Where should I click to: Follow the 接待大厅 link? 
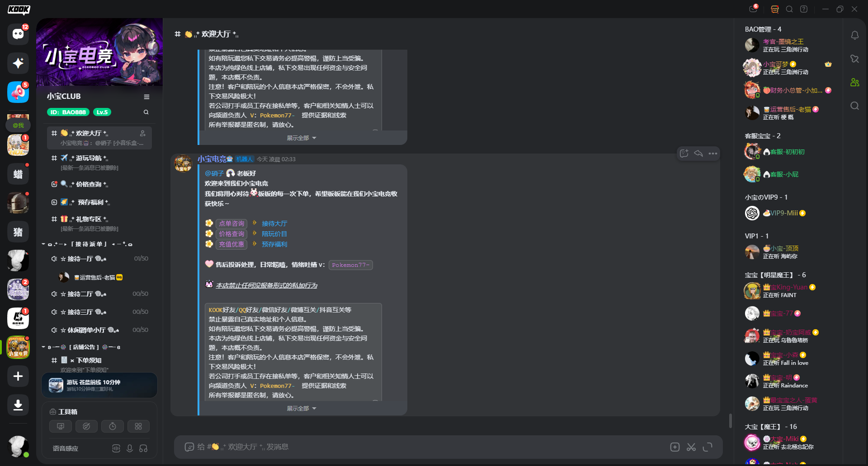click(x=274, y=224)
